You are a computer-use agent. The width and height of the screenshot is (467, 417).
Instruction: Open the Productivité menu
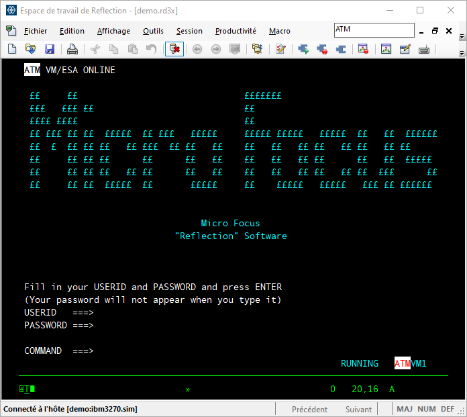click(x=236, y=31)
